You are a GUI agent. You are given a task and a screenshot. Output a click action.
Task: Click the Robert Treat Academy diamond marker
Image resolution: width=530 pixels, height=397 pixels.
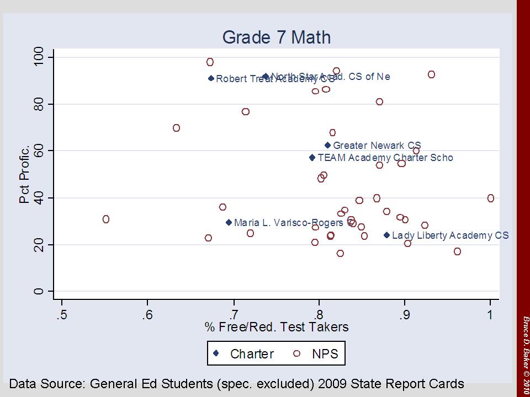(211, 78)
